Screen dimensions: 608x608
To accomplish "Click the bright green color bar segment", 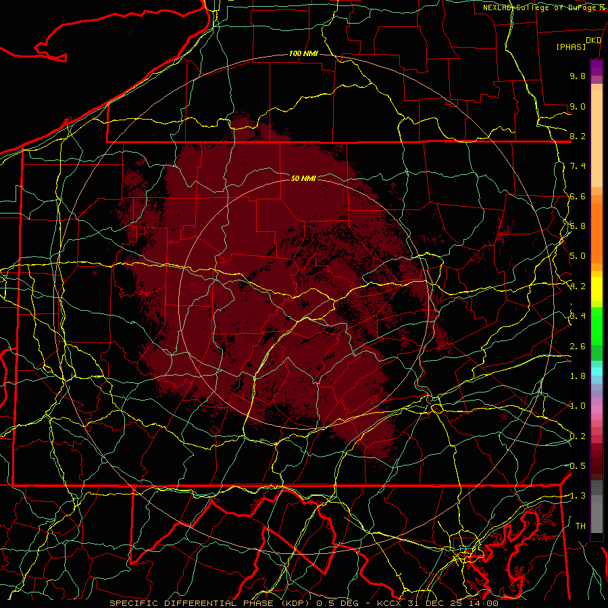I will pyautogui.click(x=597, y=326).
